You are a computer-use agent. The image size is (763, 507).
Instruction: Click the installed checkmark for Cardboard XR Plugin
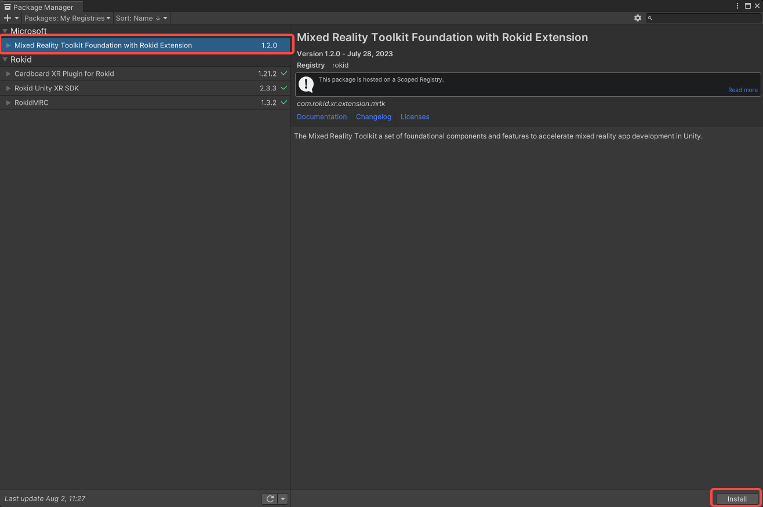(x=284, y=74)
